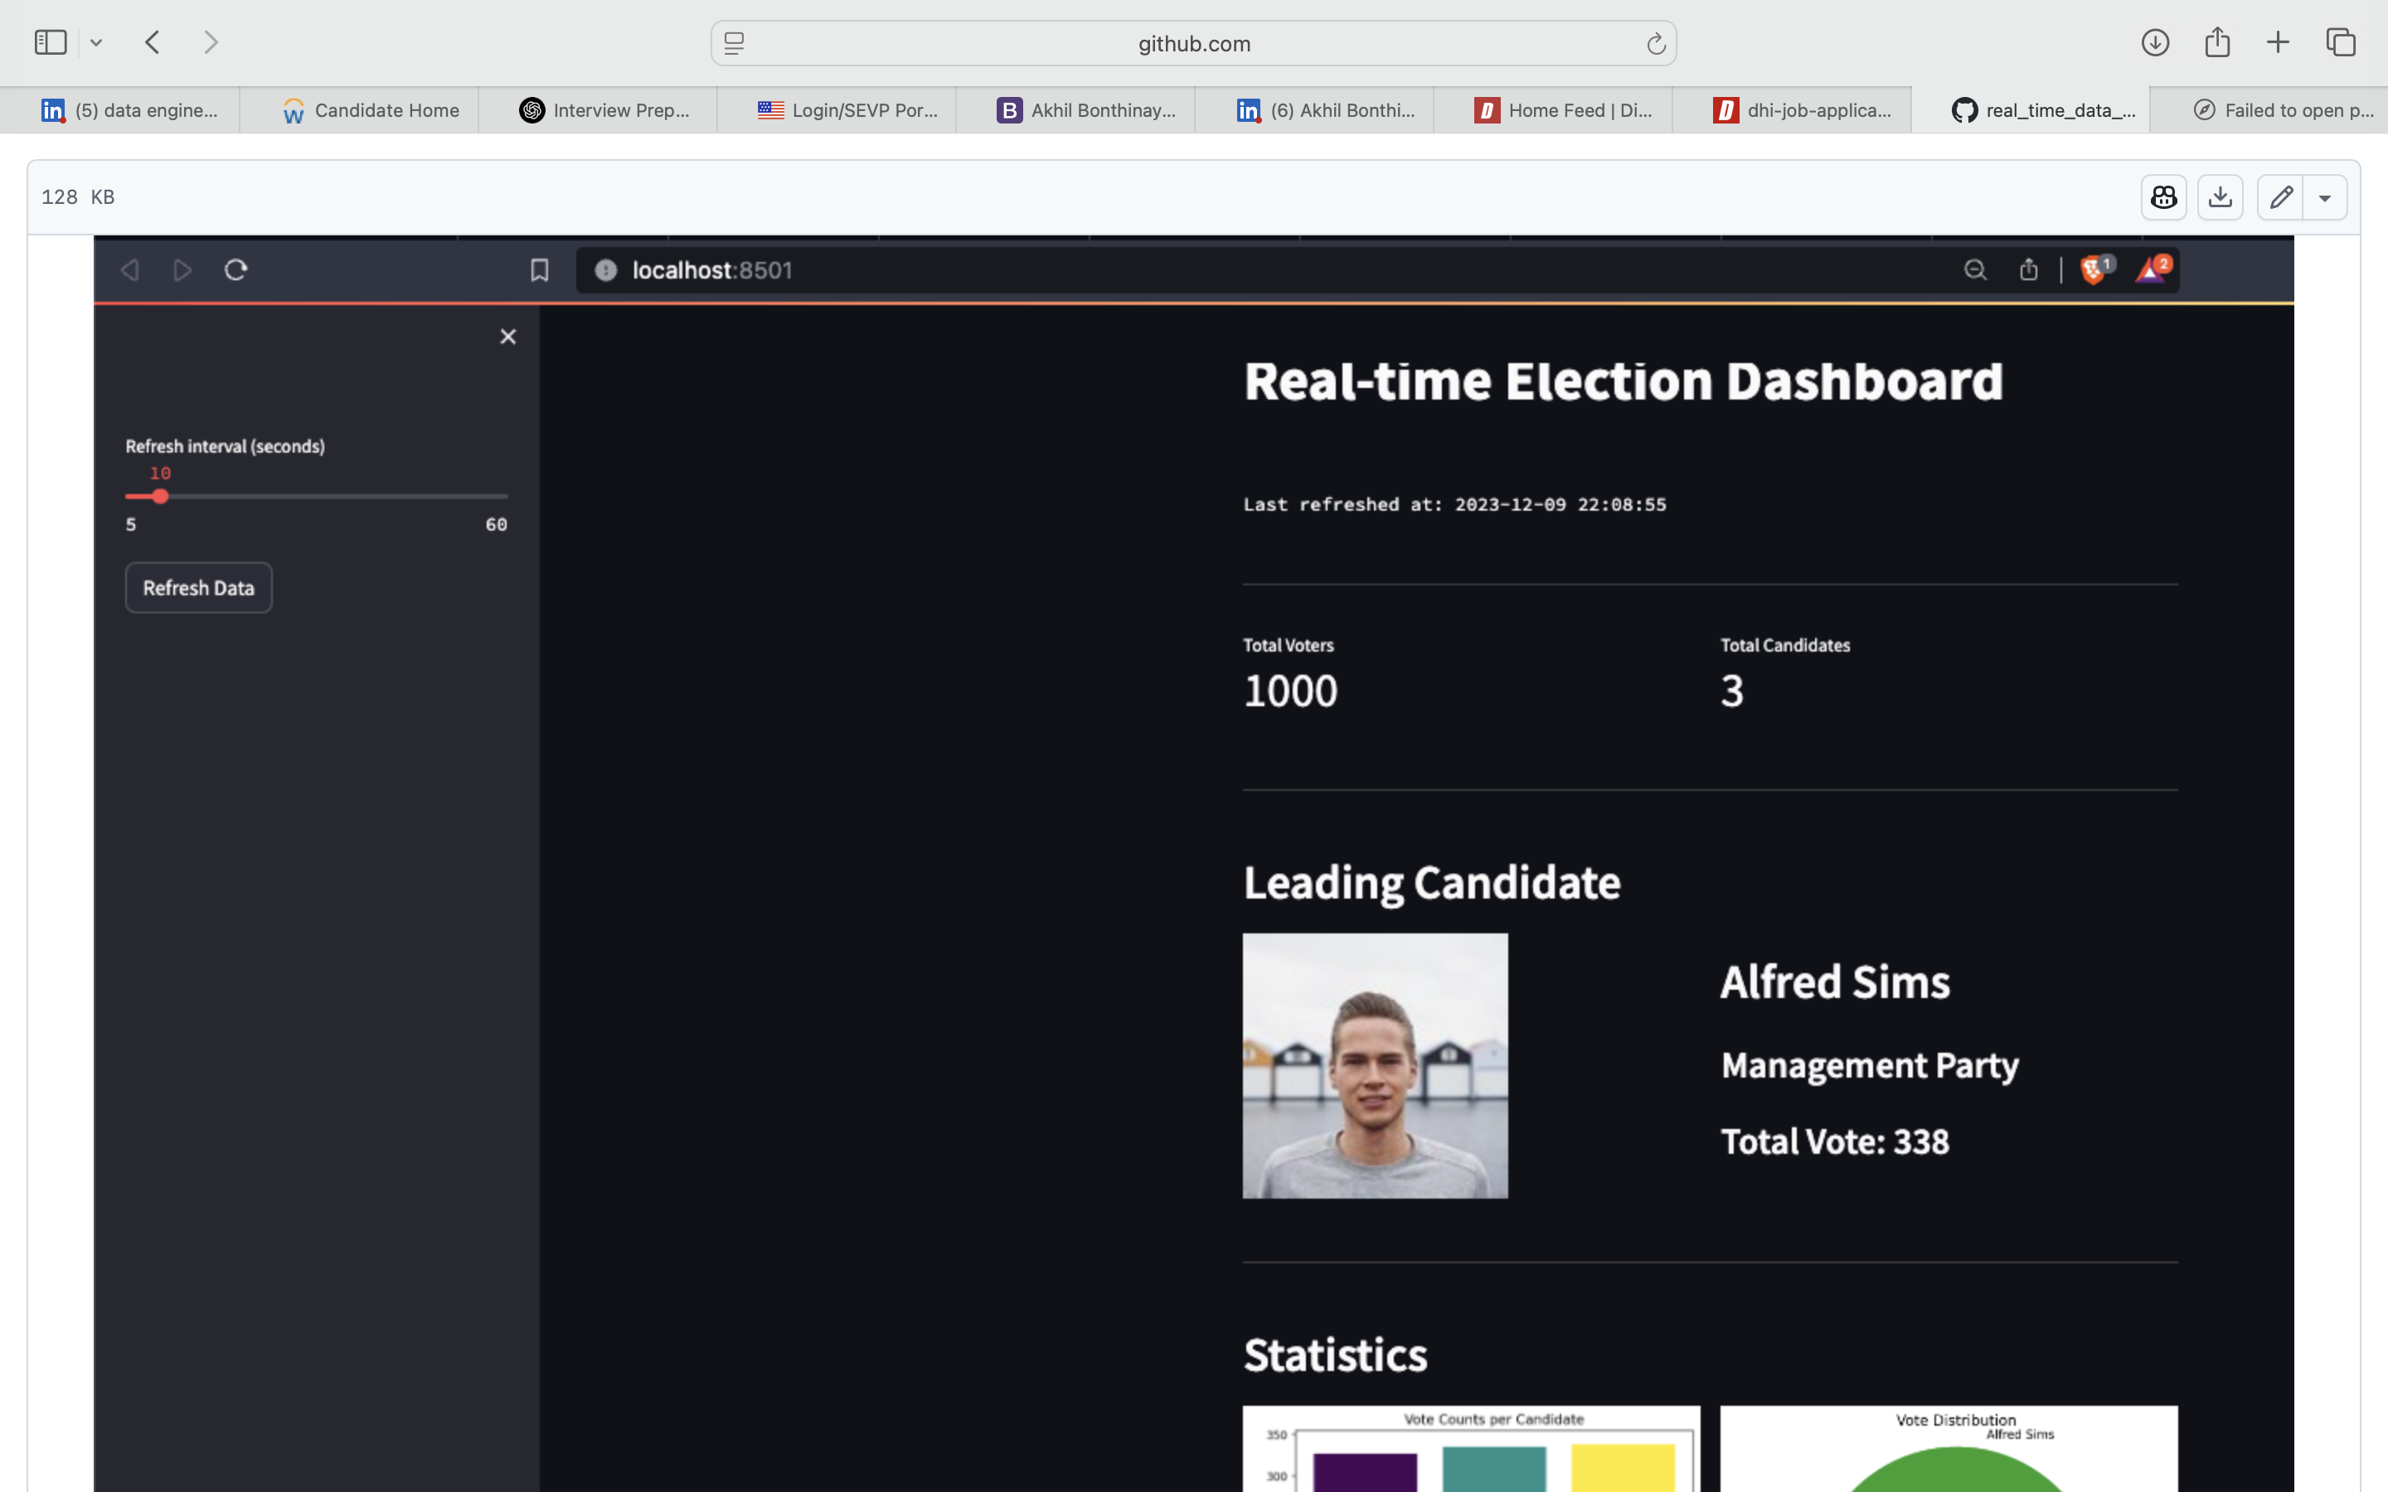The height and width of the screenshot is (1492, 2388).
Task: Click the Leading Candidate heading
Action: coord(1431,883)
